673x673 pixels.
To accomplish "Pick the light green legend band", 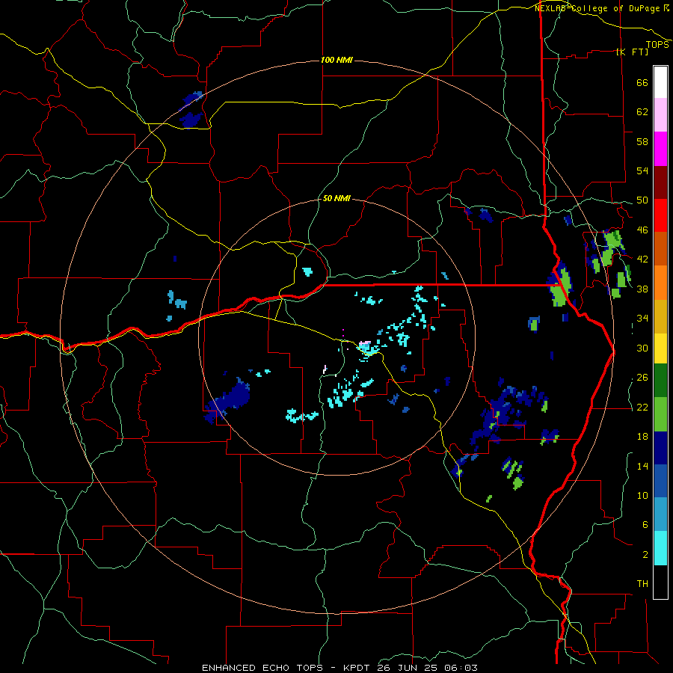I will [660, 414].
